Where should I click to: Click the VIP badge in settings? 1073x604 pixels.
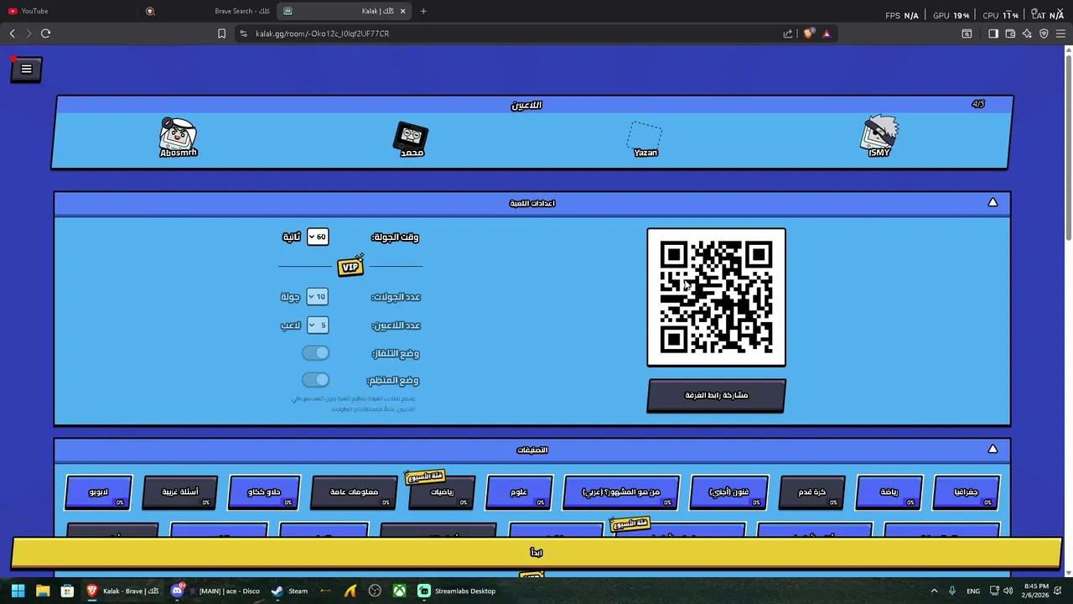(350, 266)
